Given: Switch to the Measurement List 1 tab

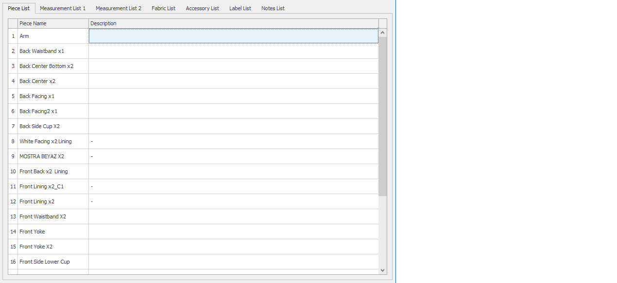Looking at the screenshot, I should (x=62, y=8).
